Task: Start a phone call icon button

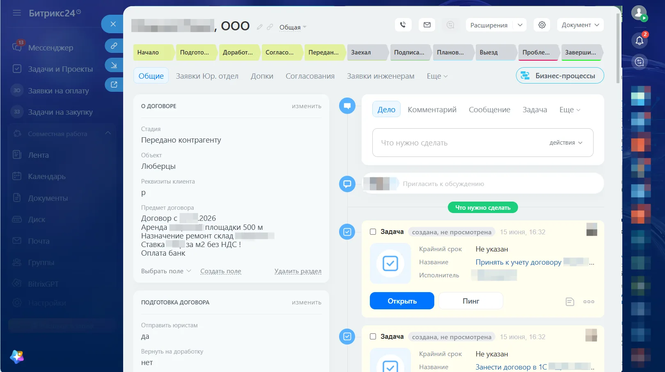Action: (403, 25)
